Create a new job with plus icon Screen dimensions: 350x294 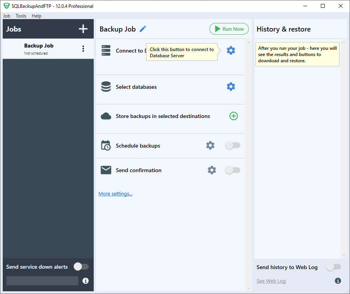pos(83,28)
